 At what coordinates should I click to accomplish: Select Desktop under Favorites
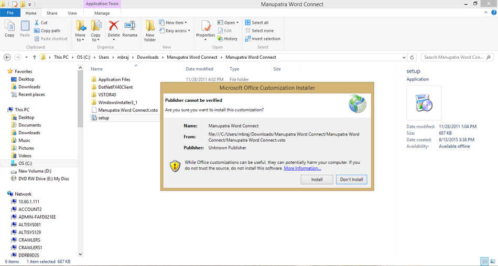[x=26, y=79]
